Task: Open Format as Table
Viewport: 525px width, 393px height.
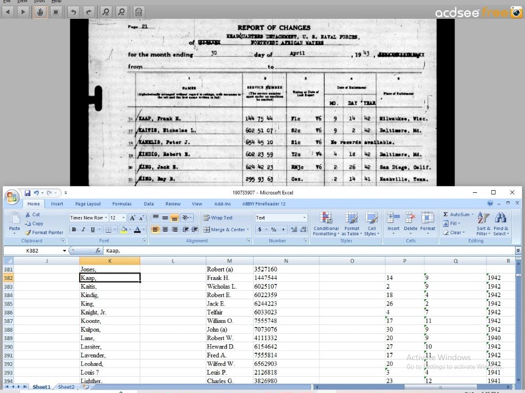Action: (x=351, y=224)
